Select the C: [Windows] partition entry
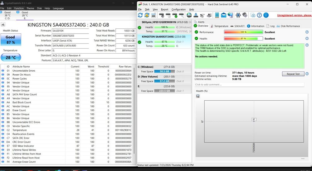The image size is (312, 171). pyautogui.click(x=164, y=69)
